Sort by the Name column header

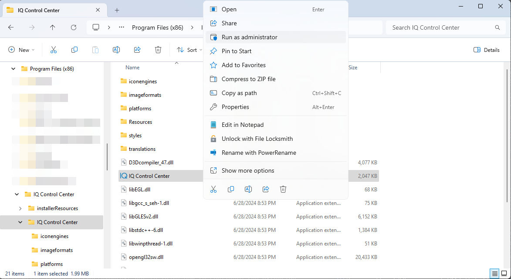click(132, 68)
